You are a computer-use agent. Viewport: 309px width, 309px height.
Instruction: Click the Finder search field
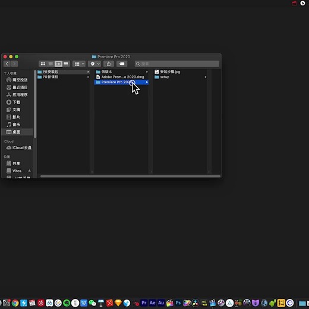pyautogui.click(x=177, y=64)
